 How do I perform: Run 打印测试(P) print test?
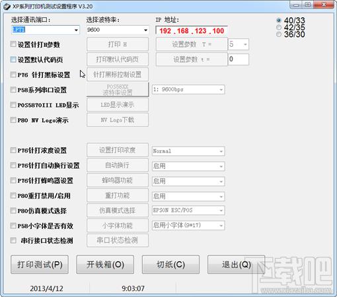[x=40, y=265]
